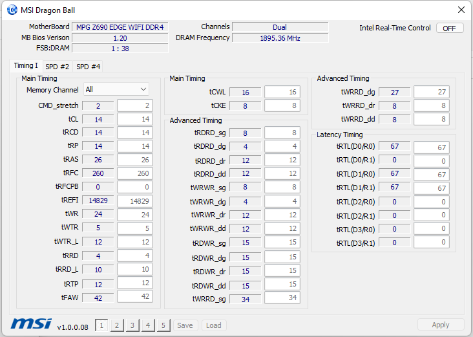Open the Memory Channel dropdown

pyautogui.click(x=116, y=89)
